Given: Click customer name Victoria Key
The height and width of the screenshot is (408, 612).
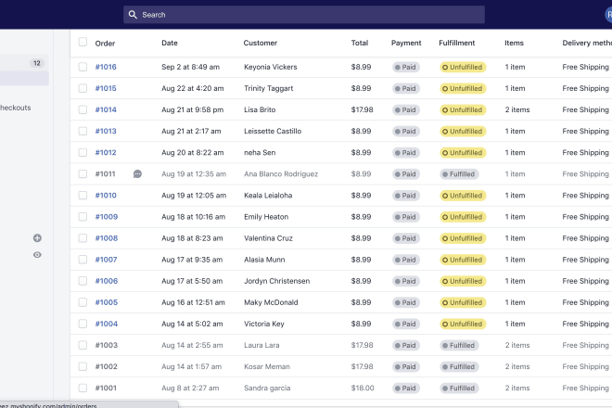Looking at the screenshot, I should click(x=264, y=324).
